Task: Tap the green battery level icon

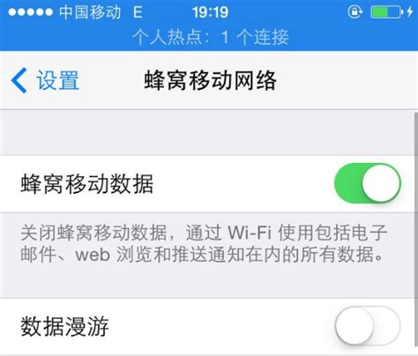Action: click(386, 12)
